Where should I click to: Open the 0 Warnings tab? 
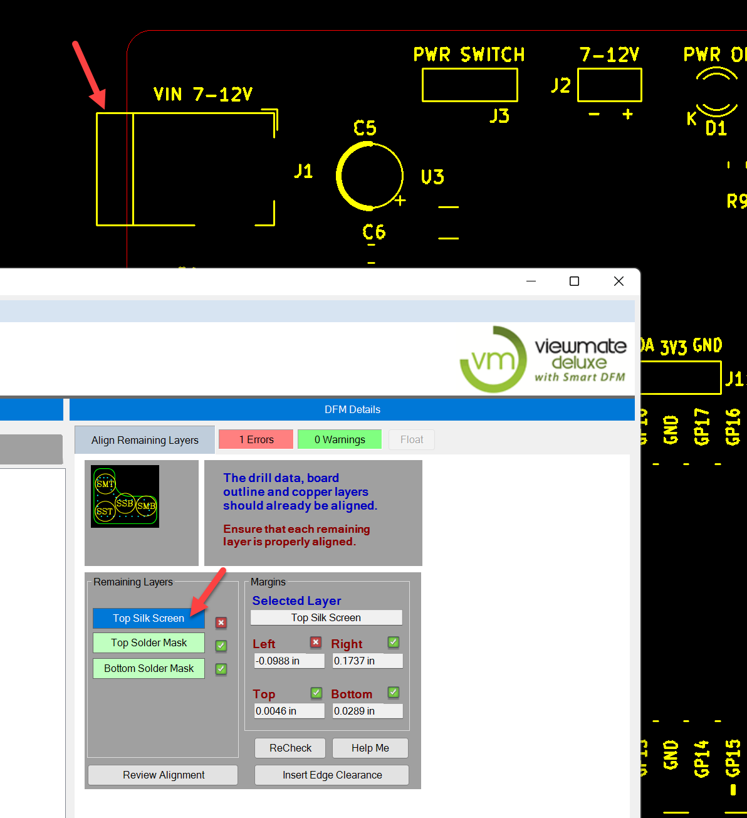point(340,439)
